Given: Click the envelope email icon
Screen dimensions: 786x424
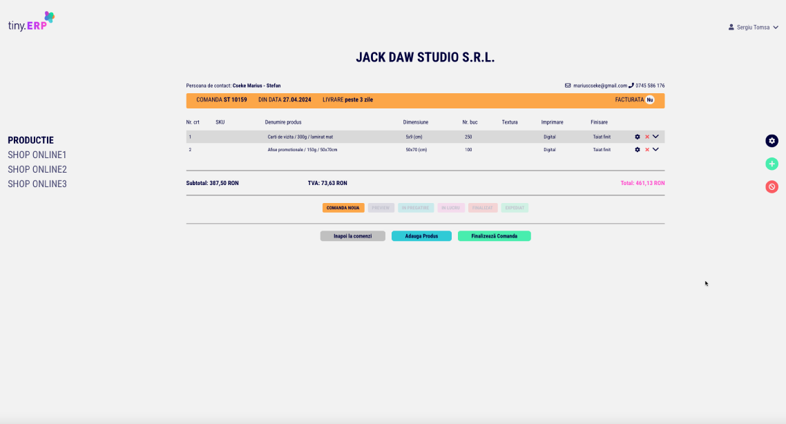Looking at the screenshot, I should pyautogui.click(x=568, y=86).
